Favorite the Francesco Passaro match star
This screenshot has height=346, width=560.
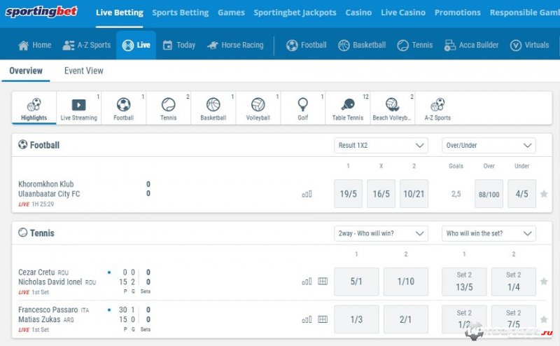pyautogui.click(x=544, y=319)
